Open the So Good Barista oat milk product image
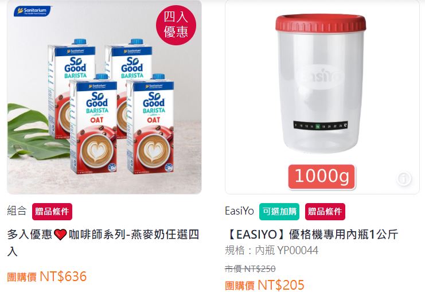Viewport: 425px width, 292px height. 104,97
